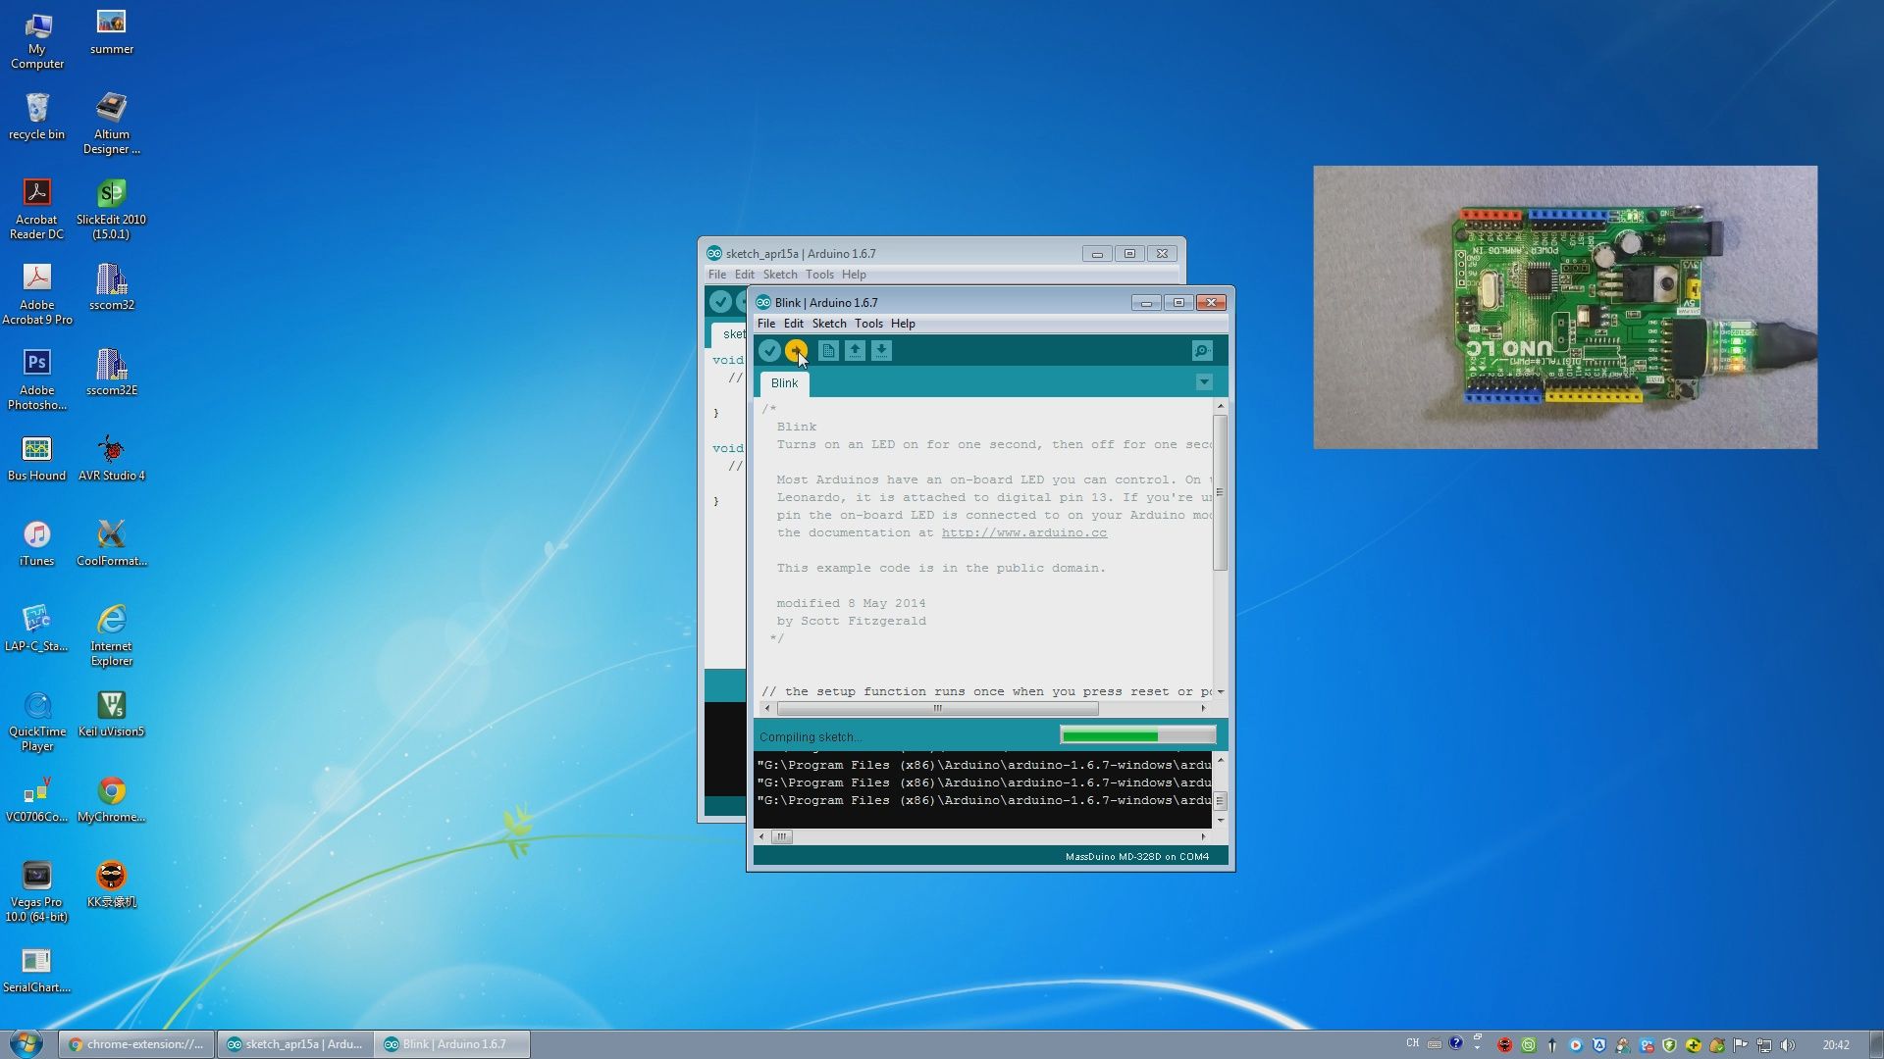Expand the tab options dropdown arrow
The height and width of the screenshot is (1059, 1884).
[1204, 382]
